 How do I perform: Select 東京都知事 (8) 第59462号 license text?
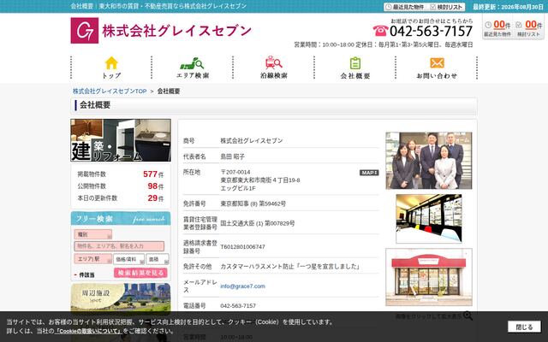pyautogui.click(x=253, y=203)
